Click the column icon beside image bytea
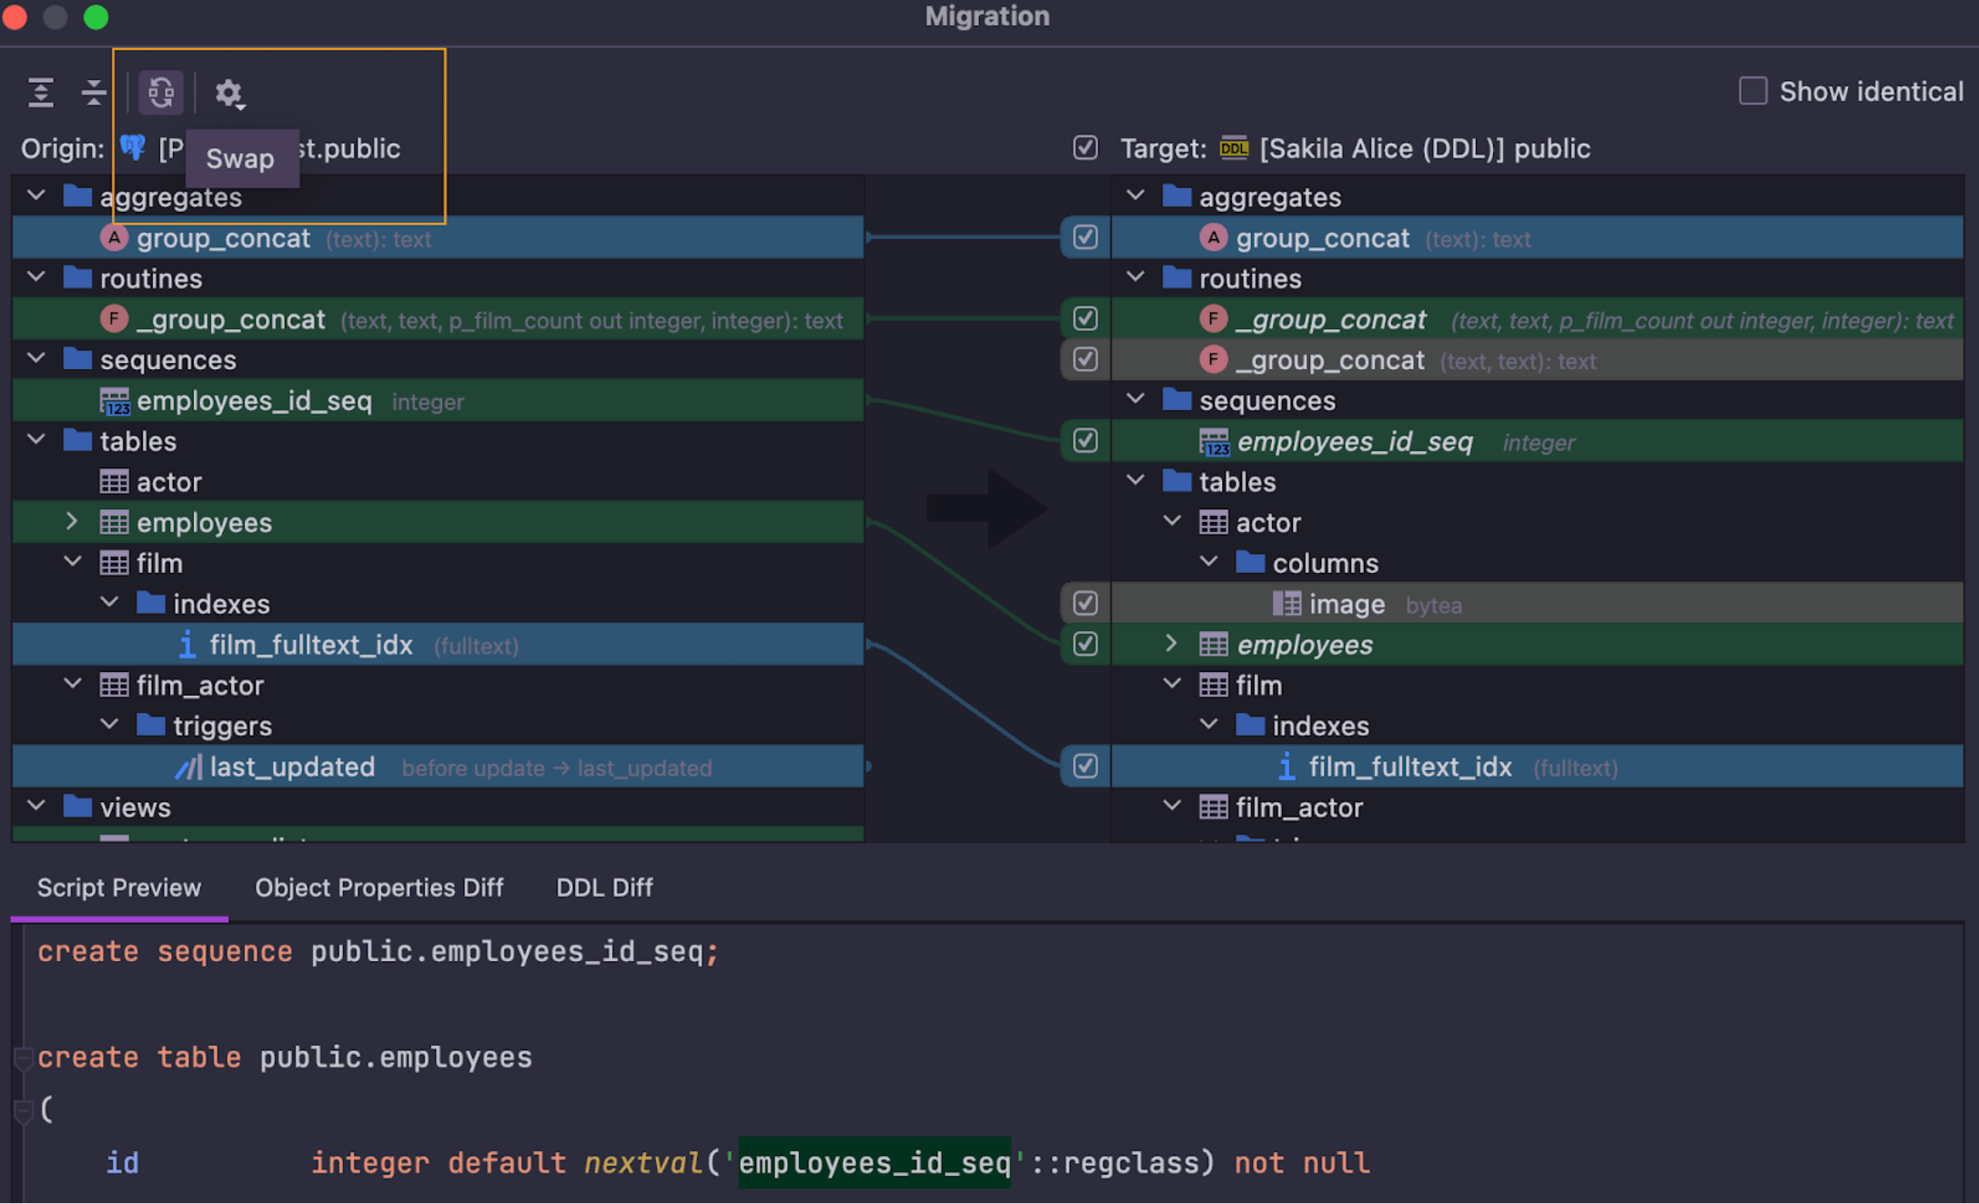The width and height of the screenshot is (1979, 1204). tap(1287, 605)
